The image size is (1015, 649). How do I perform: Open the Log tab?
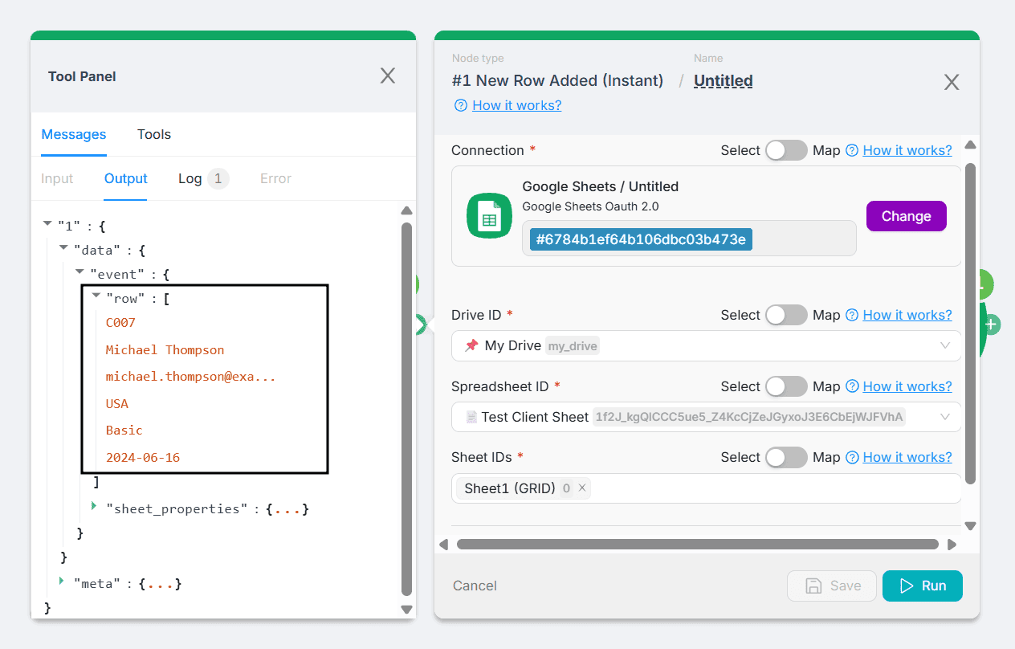(x=190, y=178)
